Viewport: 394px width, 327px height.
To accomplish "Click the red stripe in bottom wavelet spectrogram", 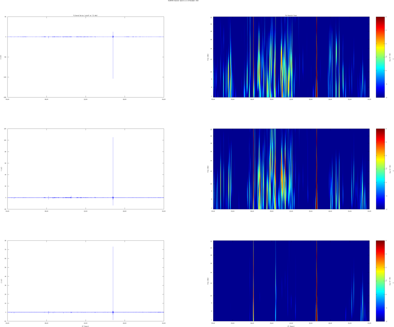I will pyautogui.click(x=317, y=281).
